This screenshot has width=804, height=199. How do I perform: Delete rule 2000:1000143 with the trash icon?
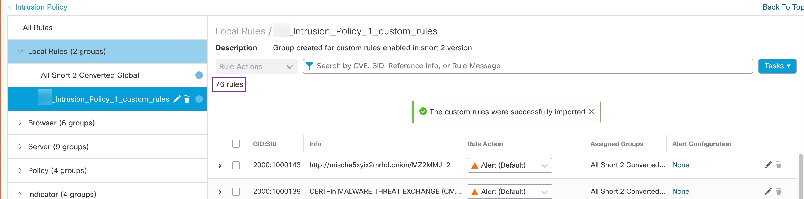pos(779,165)
